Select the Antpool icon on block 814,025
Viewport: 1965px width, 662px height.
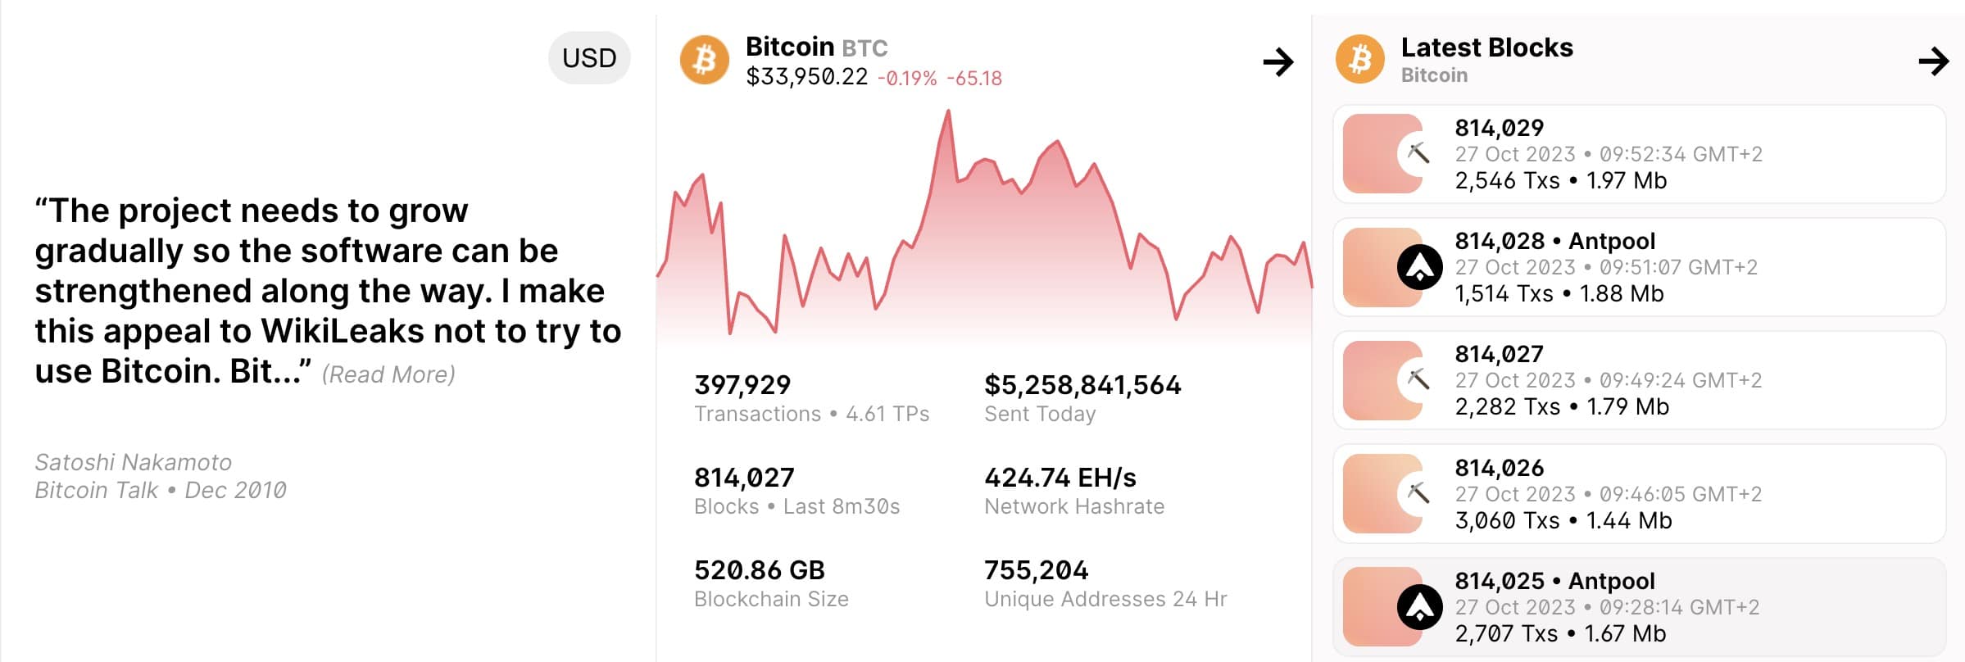1421,607
